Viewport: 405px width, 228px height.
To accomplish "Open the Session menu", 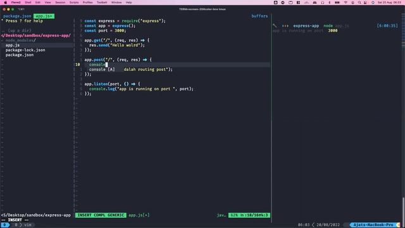I will [x=60, y=3].
